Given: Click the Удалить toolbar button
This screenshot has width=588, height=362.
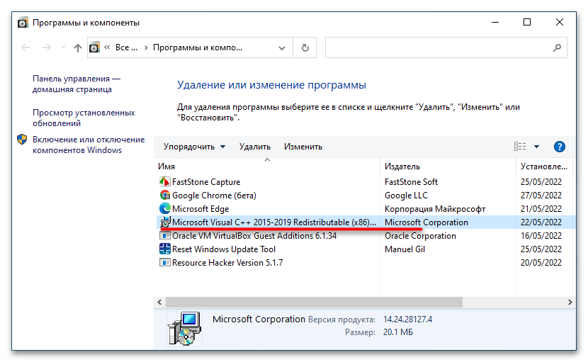Looking at the screenshot, I should click(x=254, y=147).
